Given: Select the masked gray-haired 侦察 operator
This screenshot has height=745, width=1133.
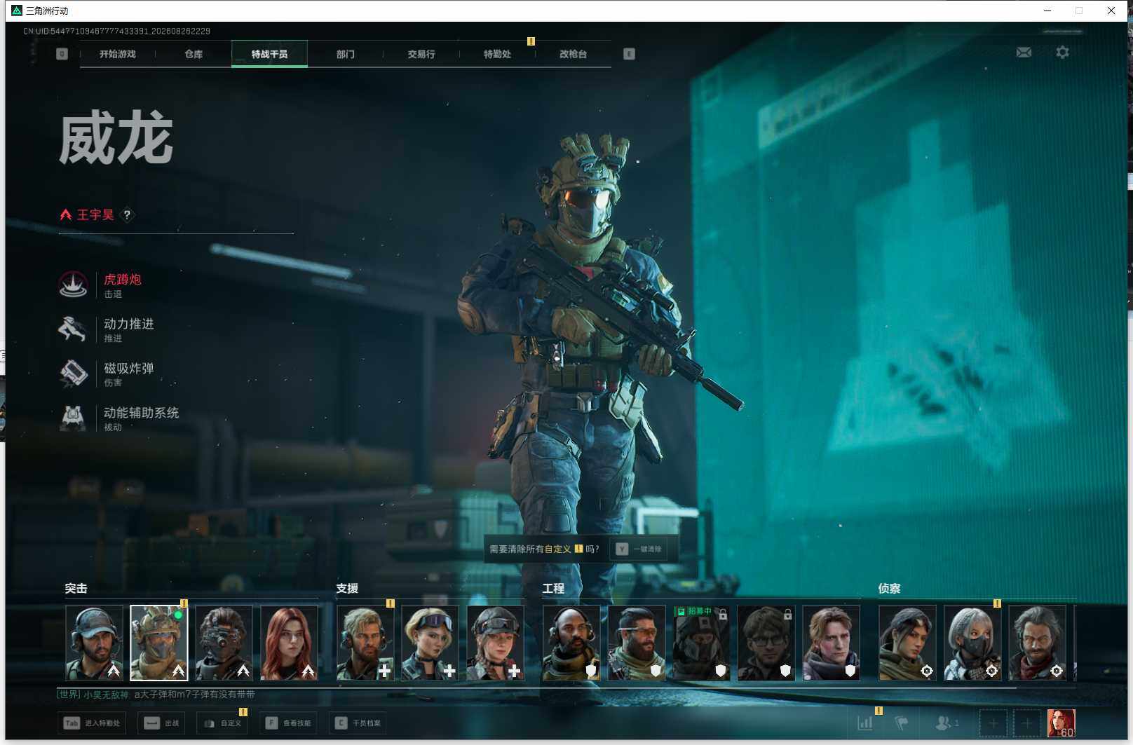Looking at the screenshot, I should pyautogui.click(x=972, y=643).
